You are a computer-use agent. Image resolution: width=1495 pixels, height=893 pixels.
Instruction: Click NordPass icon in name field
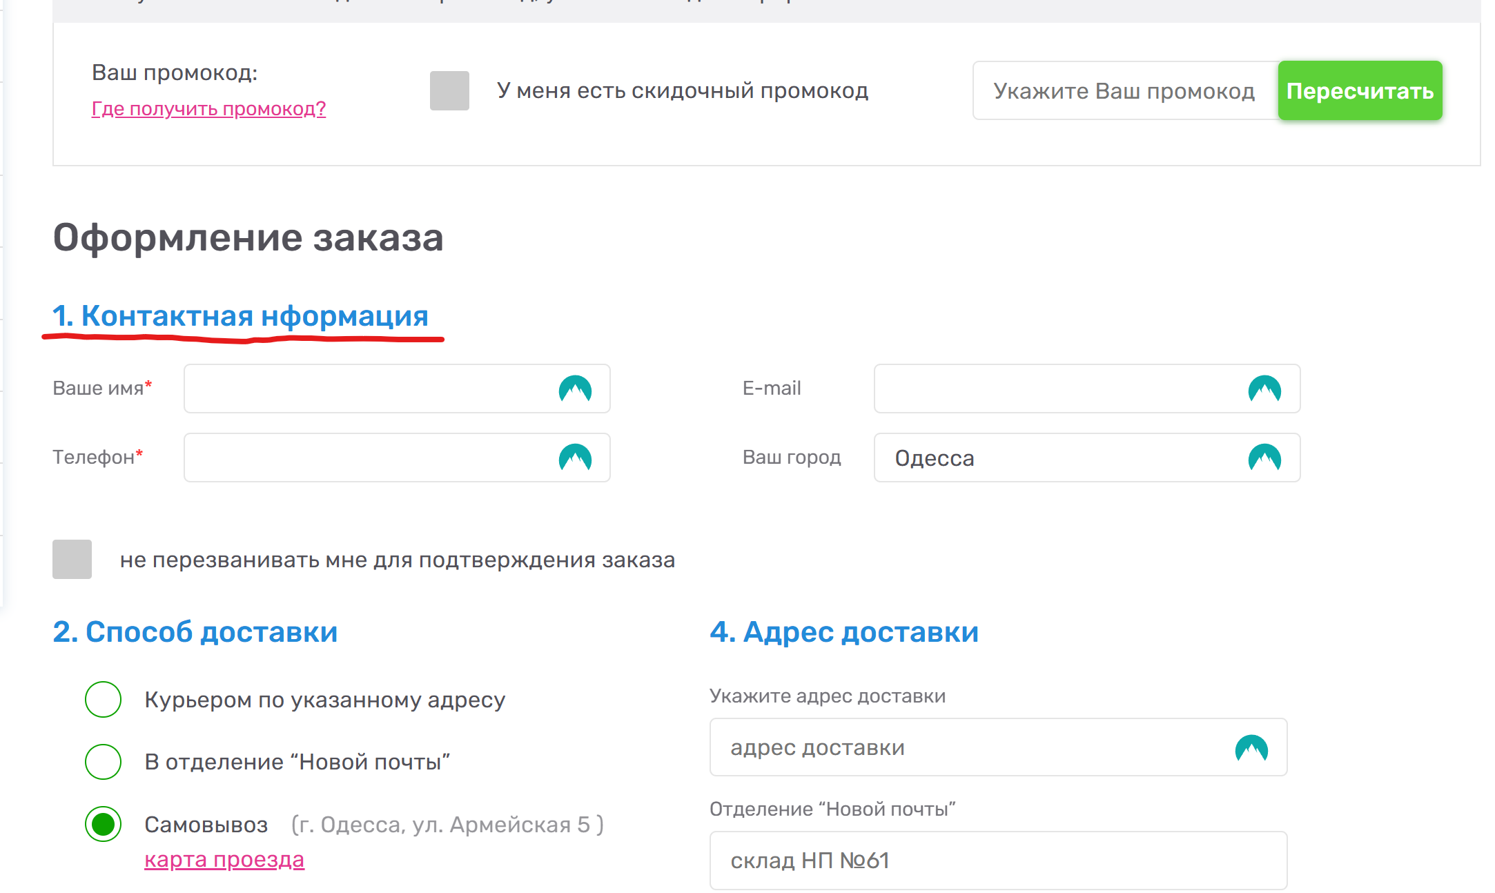(575, 389)
